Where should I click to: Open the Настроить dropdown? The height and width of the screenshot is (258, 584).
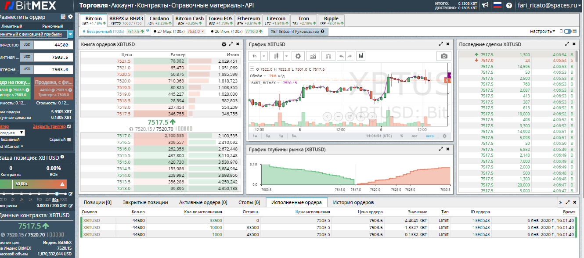(x=543, y=31)
